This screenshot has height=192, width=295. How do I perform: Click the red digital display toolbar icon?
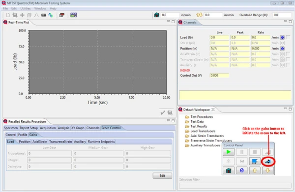[x=62, y=15]
